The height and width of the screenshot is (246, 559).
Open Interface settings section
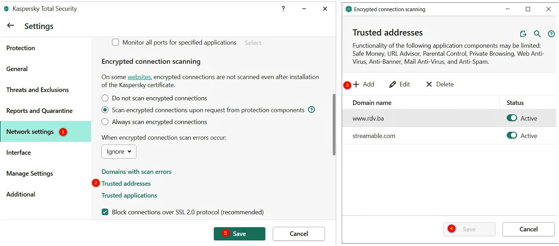46,153
